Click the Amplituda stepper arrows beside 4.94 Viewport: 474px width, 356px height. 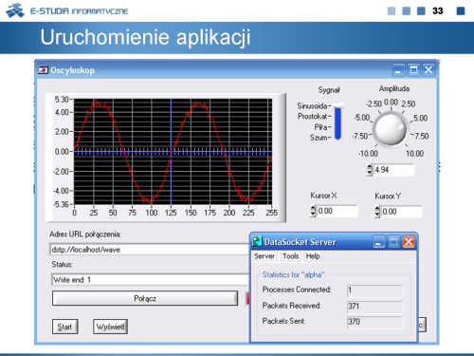click(370, 170)
